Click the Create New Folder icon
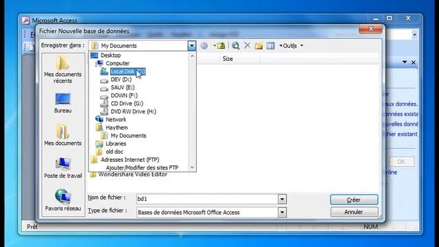 (x=259, y=46)
